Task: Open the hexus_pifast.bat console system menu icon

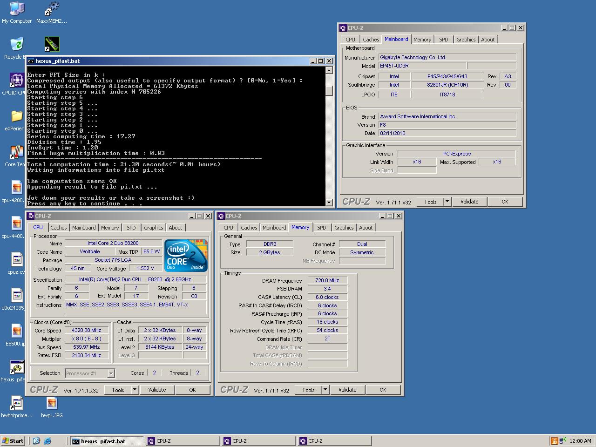Action: point(31,61)
